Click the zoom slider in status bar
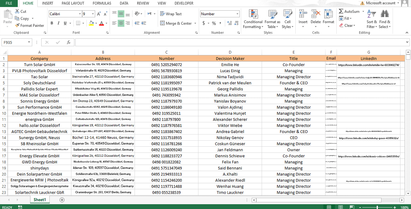The height and width of the screenshot is (209, 411). coord(377,207)
